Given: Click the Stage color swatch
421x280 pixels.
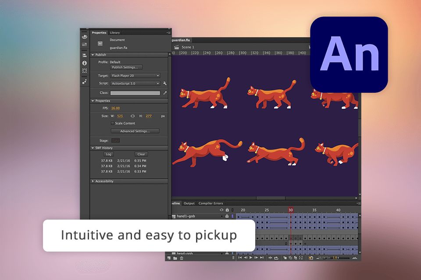Looking at the screenshot, I should click(x=115, y=140).
